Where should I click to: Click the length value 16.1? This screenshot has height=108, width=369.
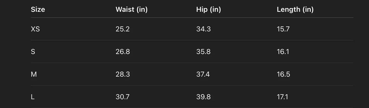coord(283,52)
